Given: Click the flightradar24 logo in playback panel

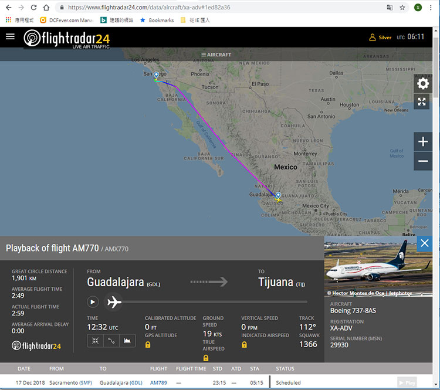Looking at the screenshot, I should tap(36, 345).
